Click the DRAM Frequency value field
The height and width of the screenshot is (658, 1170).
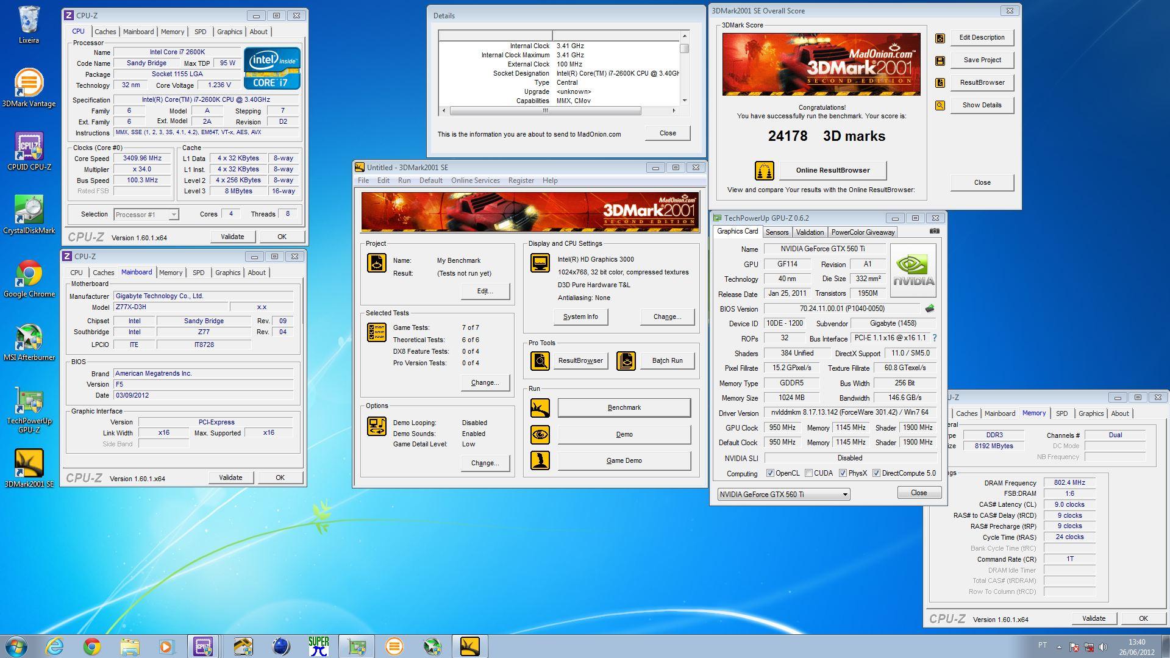point(1069,482)
